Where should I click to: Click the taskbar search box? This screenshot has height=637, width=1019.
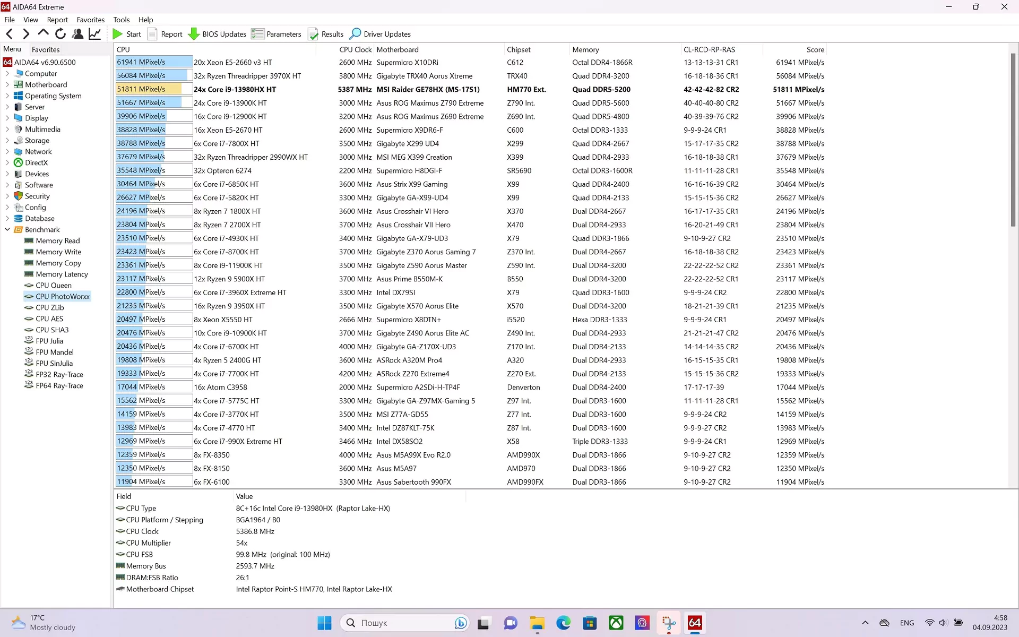405,623
